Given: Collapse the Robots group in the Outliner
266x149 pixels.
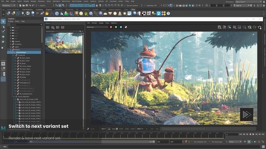Looking at the screenshot, I should pos(11,50).
